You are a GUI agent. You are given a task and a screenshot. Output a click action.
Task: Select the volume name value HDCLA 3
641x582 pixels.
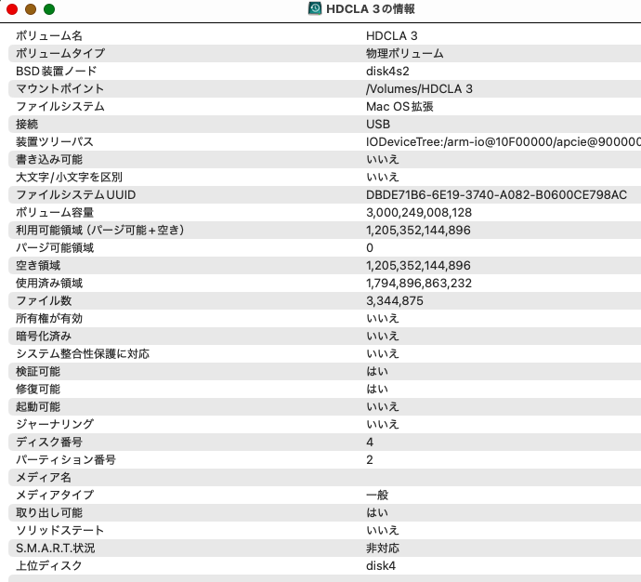[x=392, y=36]
